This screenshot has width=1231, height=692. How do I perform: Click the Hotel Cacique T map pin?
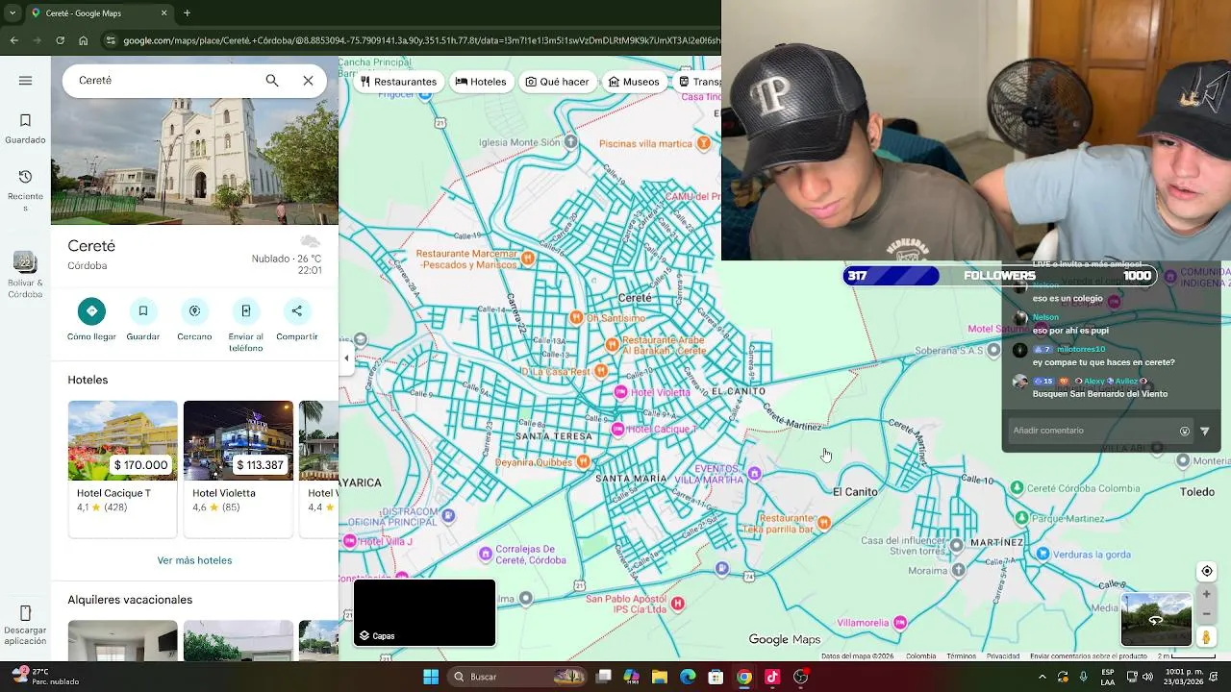coord(618,429)
